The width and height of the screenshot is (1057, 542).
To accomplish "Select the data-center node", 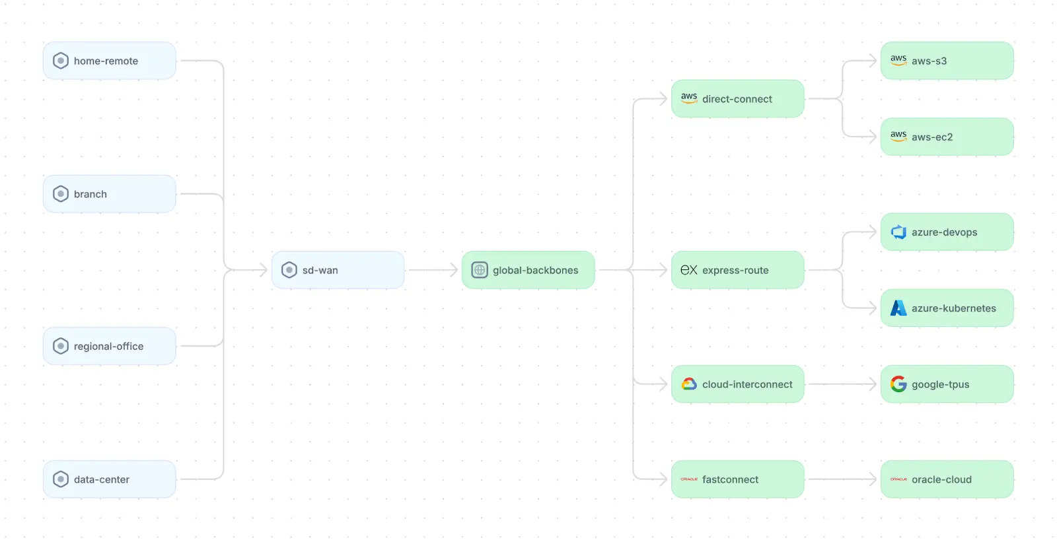I will (x=110, y=479).
